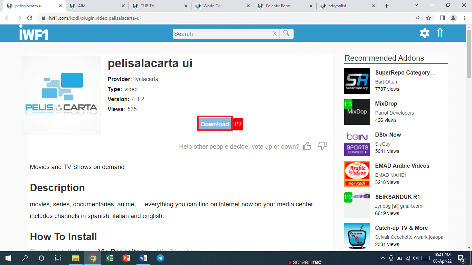Image resolution: width=472 pixels, height=265 pixels.
Task: Open the Chrome profile avatar
Action: (x=453, y=18)
